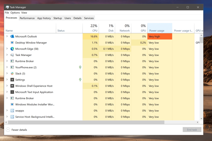Click the Windows Shell Experience Host icon

(12, 86)
